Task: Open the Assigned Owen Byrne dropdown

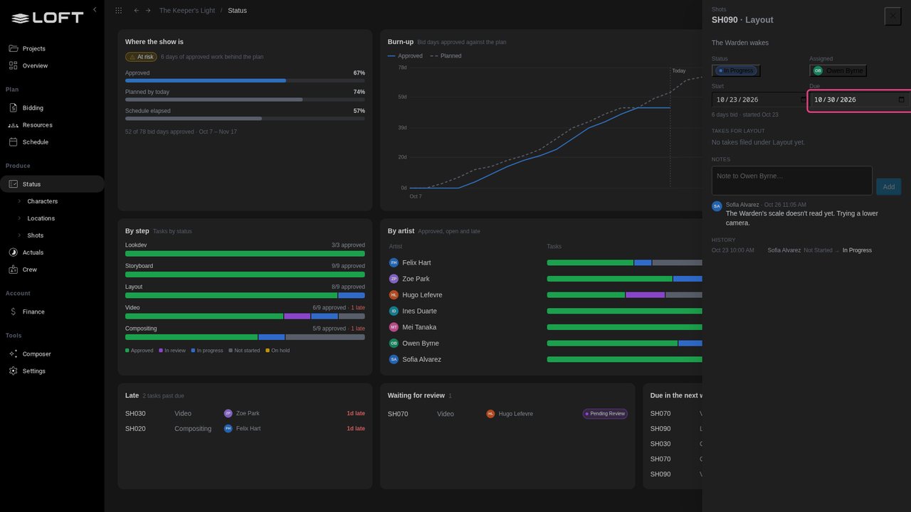Action: click(x=838, y=70)
